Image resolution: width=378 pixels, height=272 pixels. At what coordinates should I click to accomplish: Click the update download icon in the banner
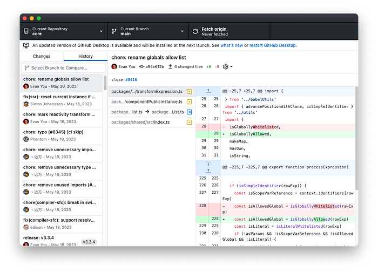pyautogui.click(x=26, y=45)
